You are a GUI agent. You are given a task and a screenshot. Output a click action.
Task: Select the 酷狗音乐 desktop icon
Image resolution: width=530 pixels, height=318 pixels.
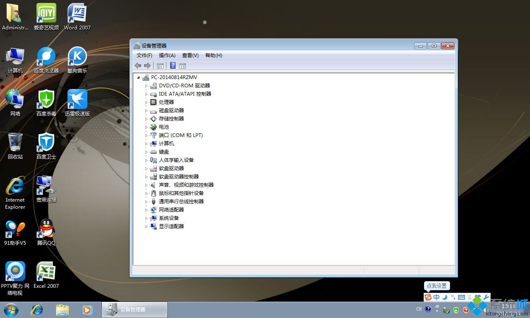(x=77, y=60)
